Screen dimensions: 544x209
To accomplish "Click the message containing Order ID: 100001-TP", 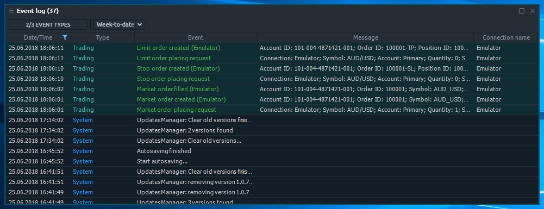I will pos(364,48).
